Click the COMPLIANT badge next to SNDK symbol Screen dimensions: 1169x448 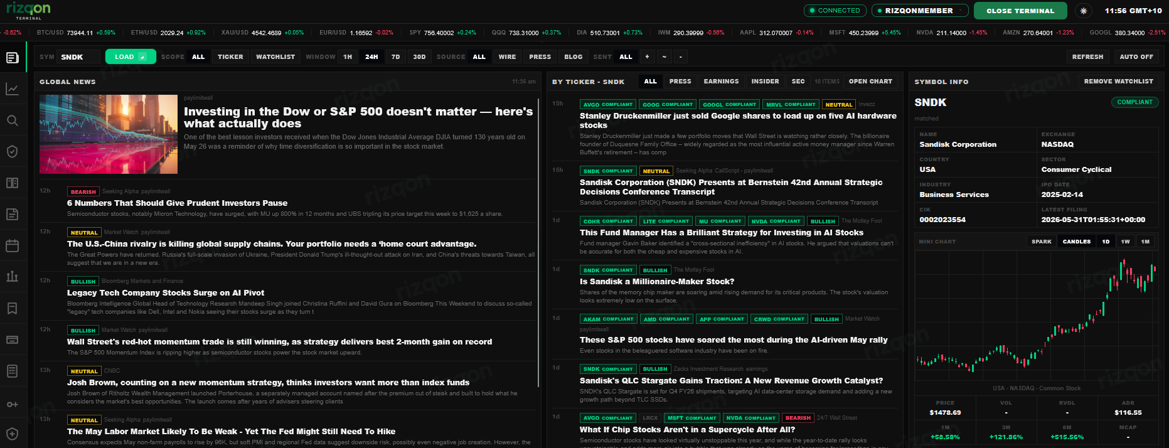click(1134, 102)
